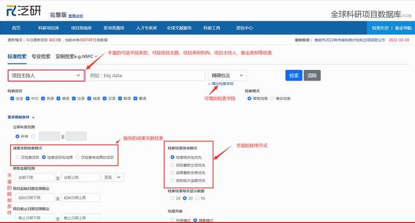Collapse the 更多限制条件 section arrow
Screen dimensions: 415x223
[x=33, y=117]
